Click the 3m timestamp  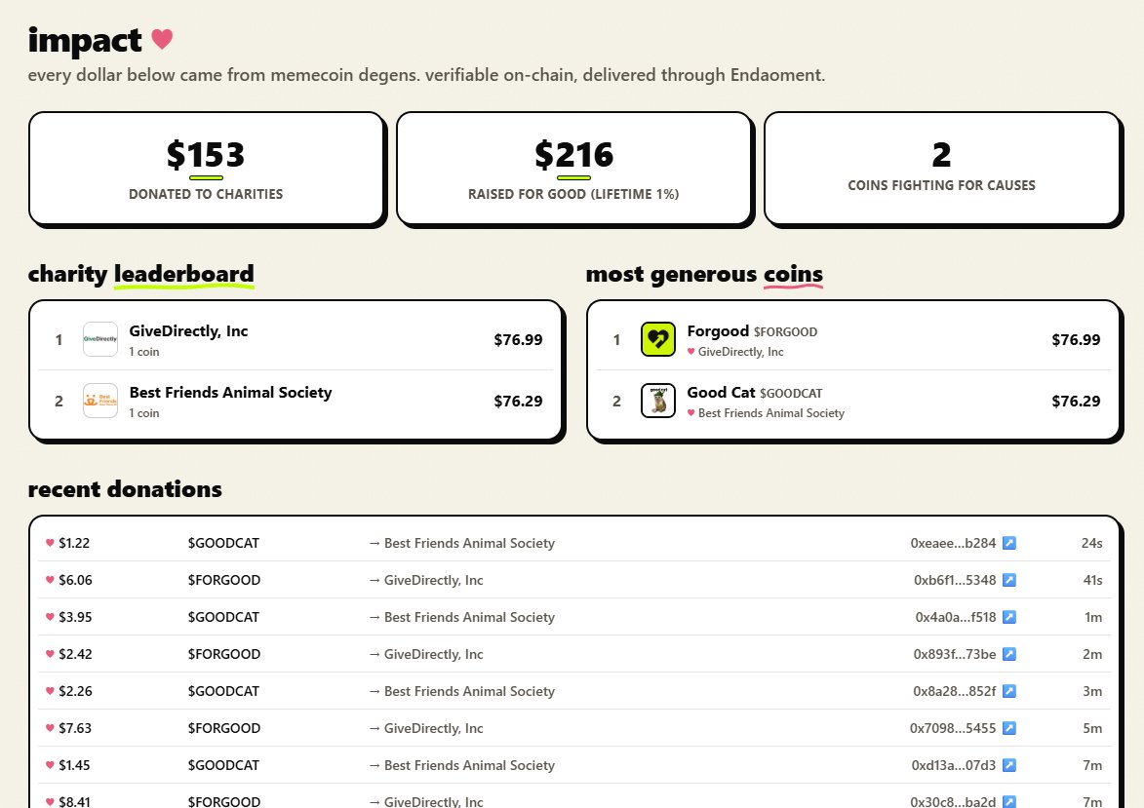[x=1092, y=691]
